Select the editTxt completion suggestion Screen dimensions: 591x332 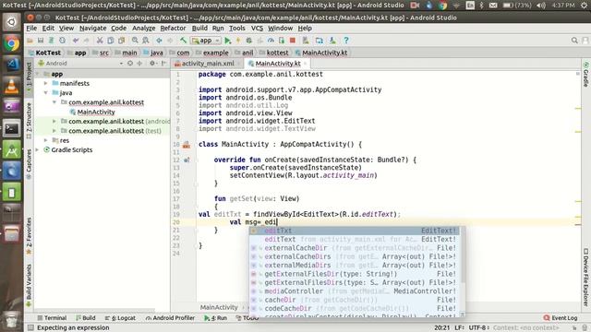[x=355, y=231]
